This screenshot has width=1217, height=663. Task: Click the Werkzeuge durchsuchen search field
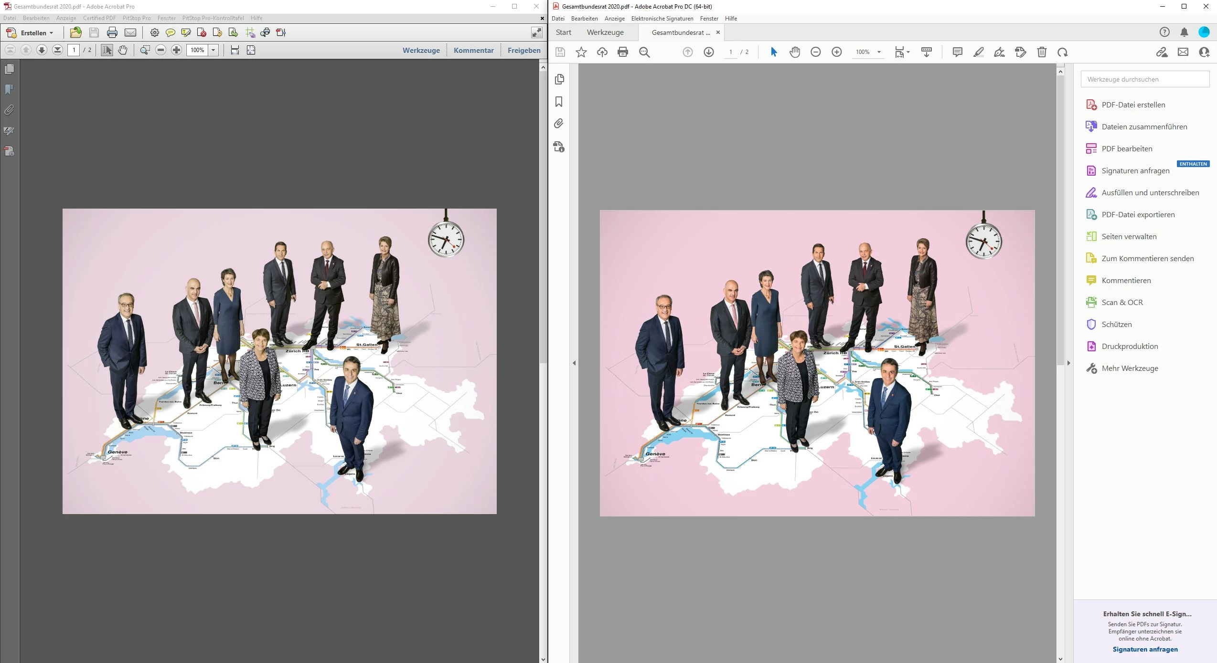1144,79
